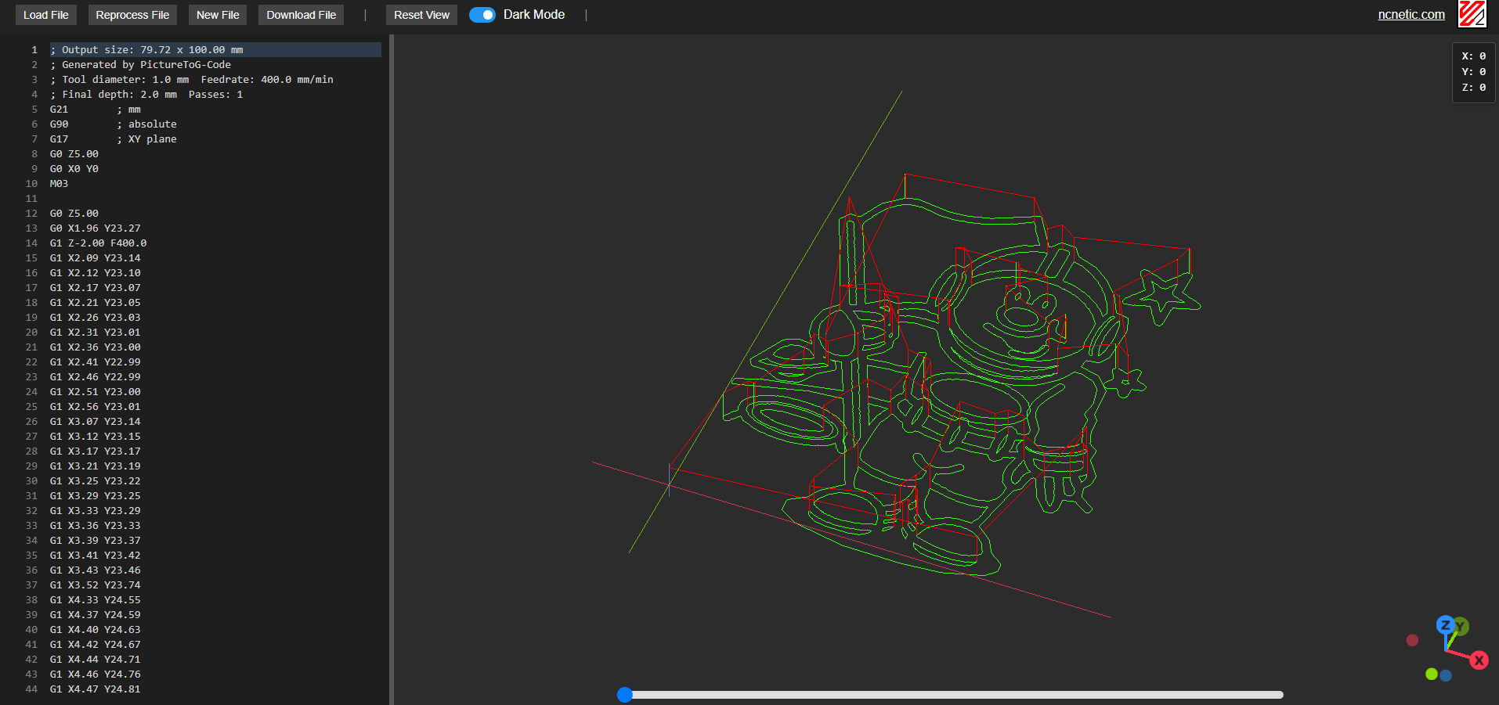This screenshot has width=1499, height=705.
Task: Click the dark blue negative Z gizmo dot
Action: click(1446, 675)
